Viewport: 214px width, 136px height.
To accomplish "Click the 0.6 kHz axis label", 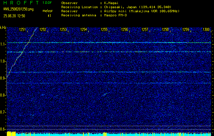I will coord(2,129).
